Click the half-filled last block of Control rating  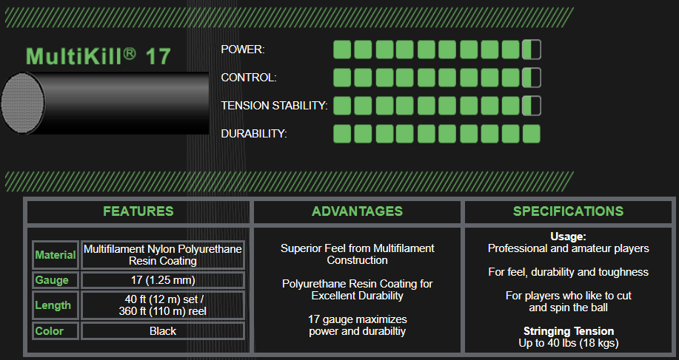tap(531, 78)
